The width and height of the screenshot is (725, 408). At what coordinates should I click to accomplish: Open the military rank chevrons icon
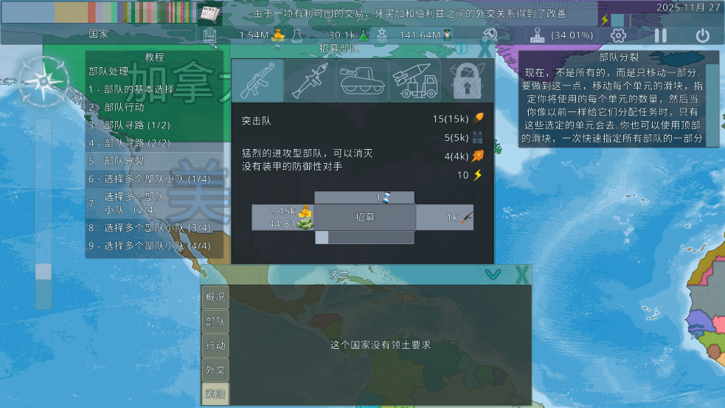pos(381,35)
